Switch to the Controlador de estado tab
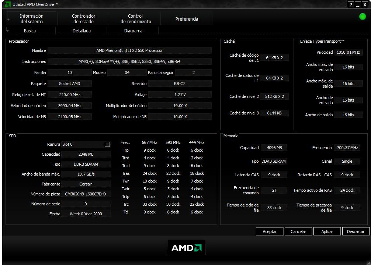Image resolution: width=371 pixels, height=265 pixels. 83,19
